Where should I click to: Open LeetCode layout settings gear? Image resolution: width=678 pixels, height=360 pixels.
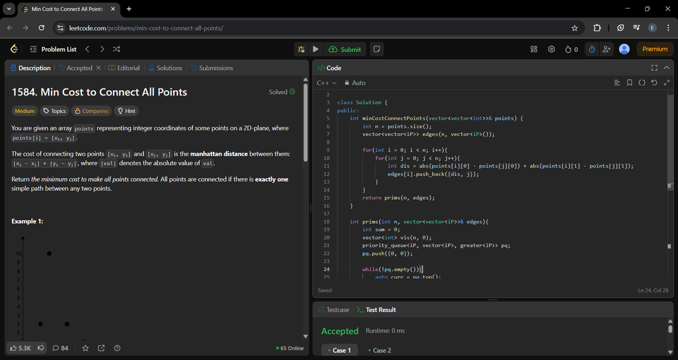click(x=551, y=49)
